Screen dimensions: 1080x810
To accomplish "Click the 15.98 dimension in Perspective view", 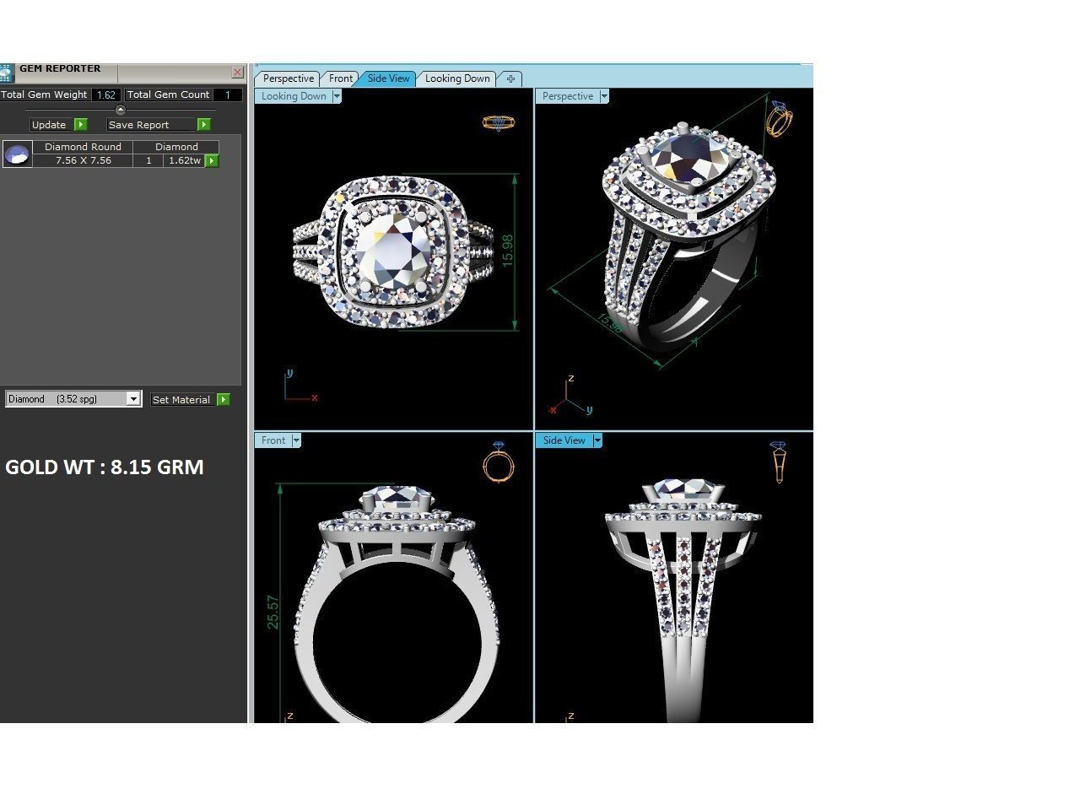I will click(x=611, y=324).
